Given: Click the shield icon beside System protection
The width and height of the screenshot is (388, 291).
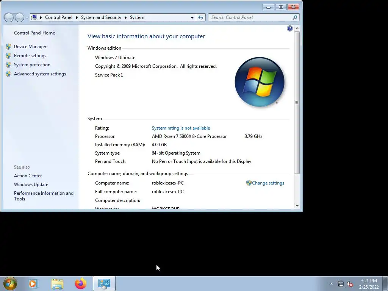Looking at the screenshot, I should [8, 65].
